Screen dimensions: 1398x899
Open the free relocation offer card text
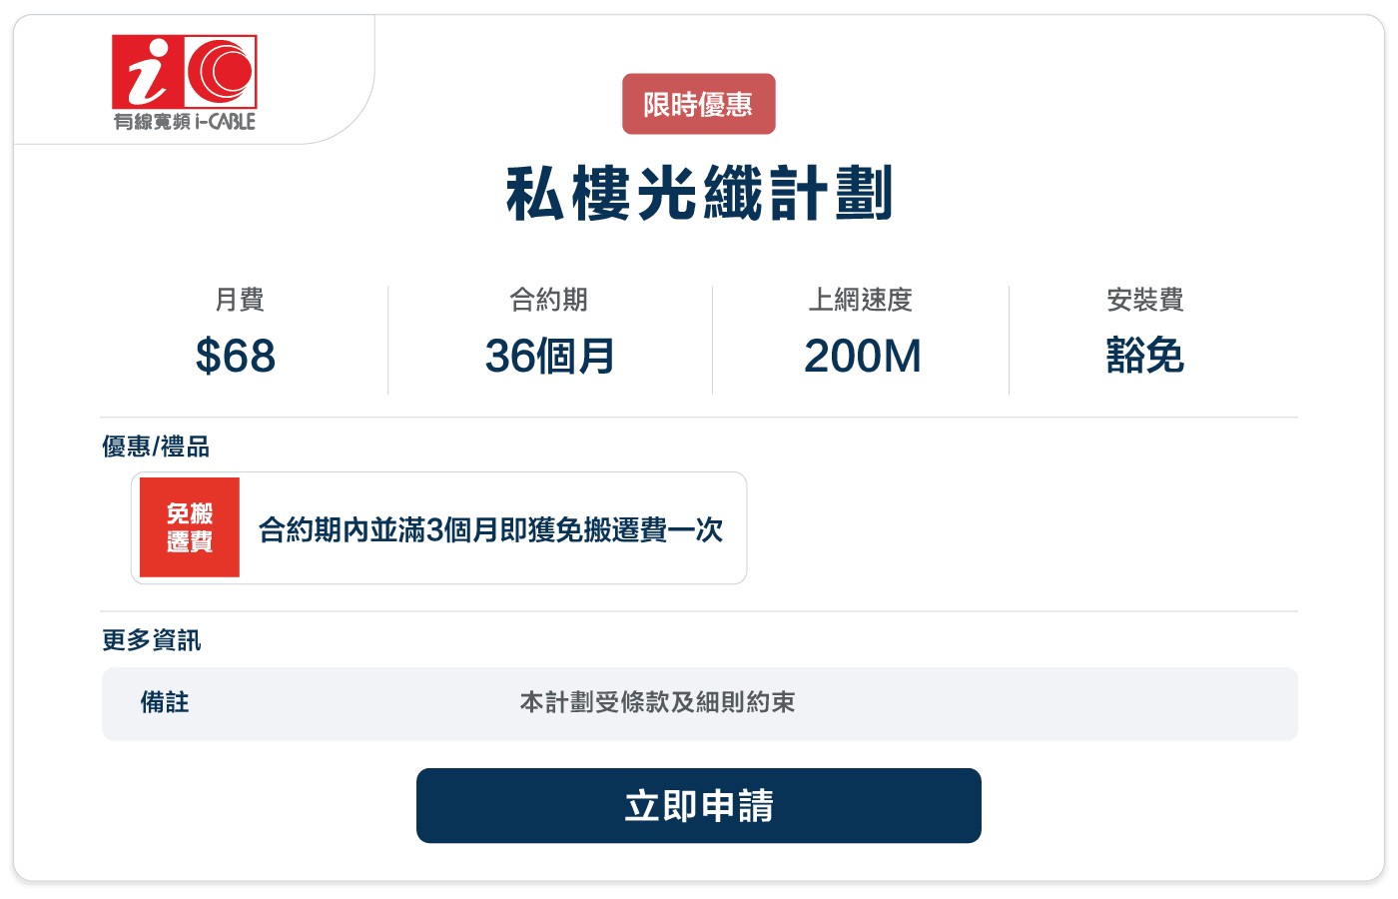(x=490, y=529)
